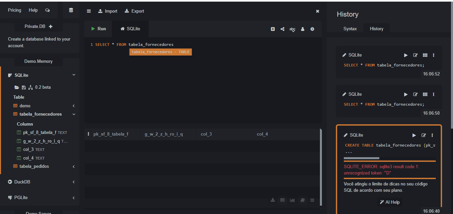Click the list lines icon below results

coord(312,200)
